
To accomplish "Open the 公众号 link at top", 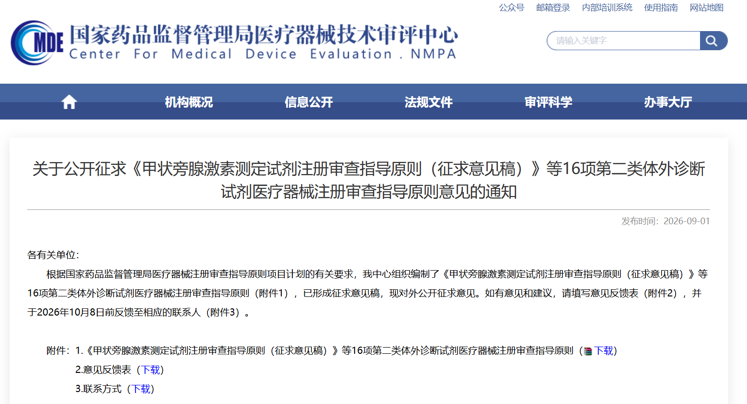I will click(511, 8).
